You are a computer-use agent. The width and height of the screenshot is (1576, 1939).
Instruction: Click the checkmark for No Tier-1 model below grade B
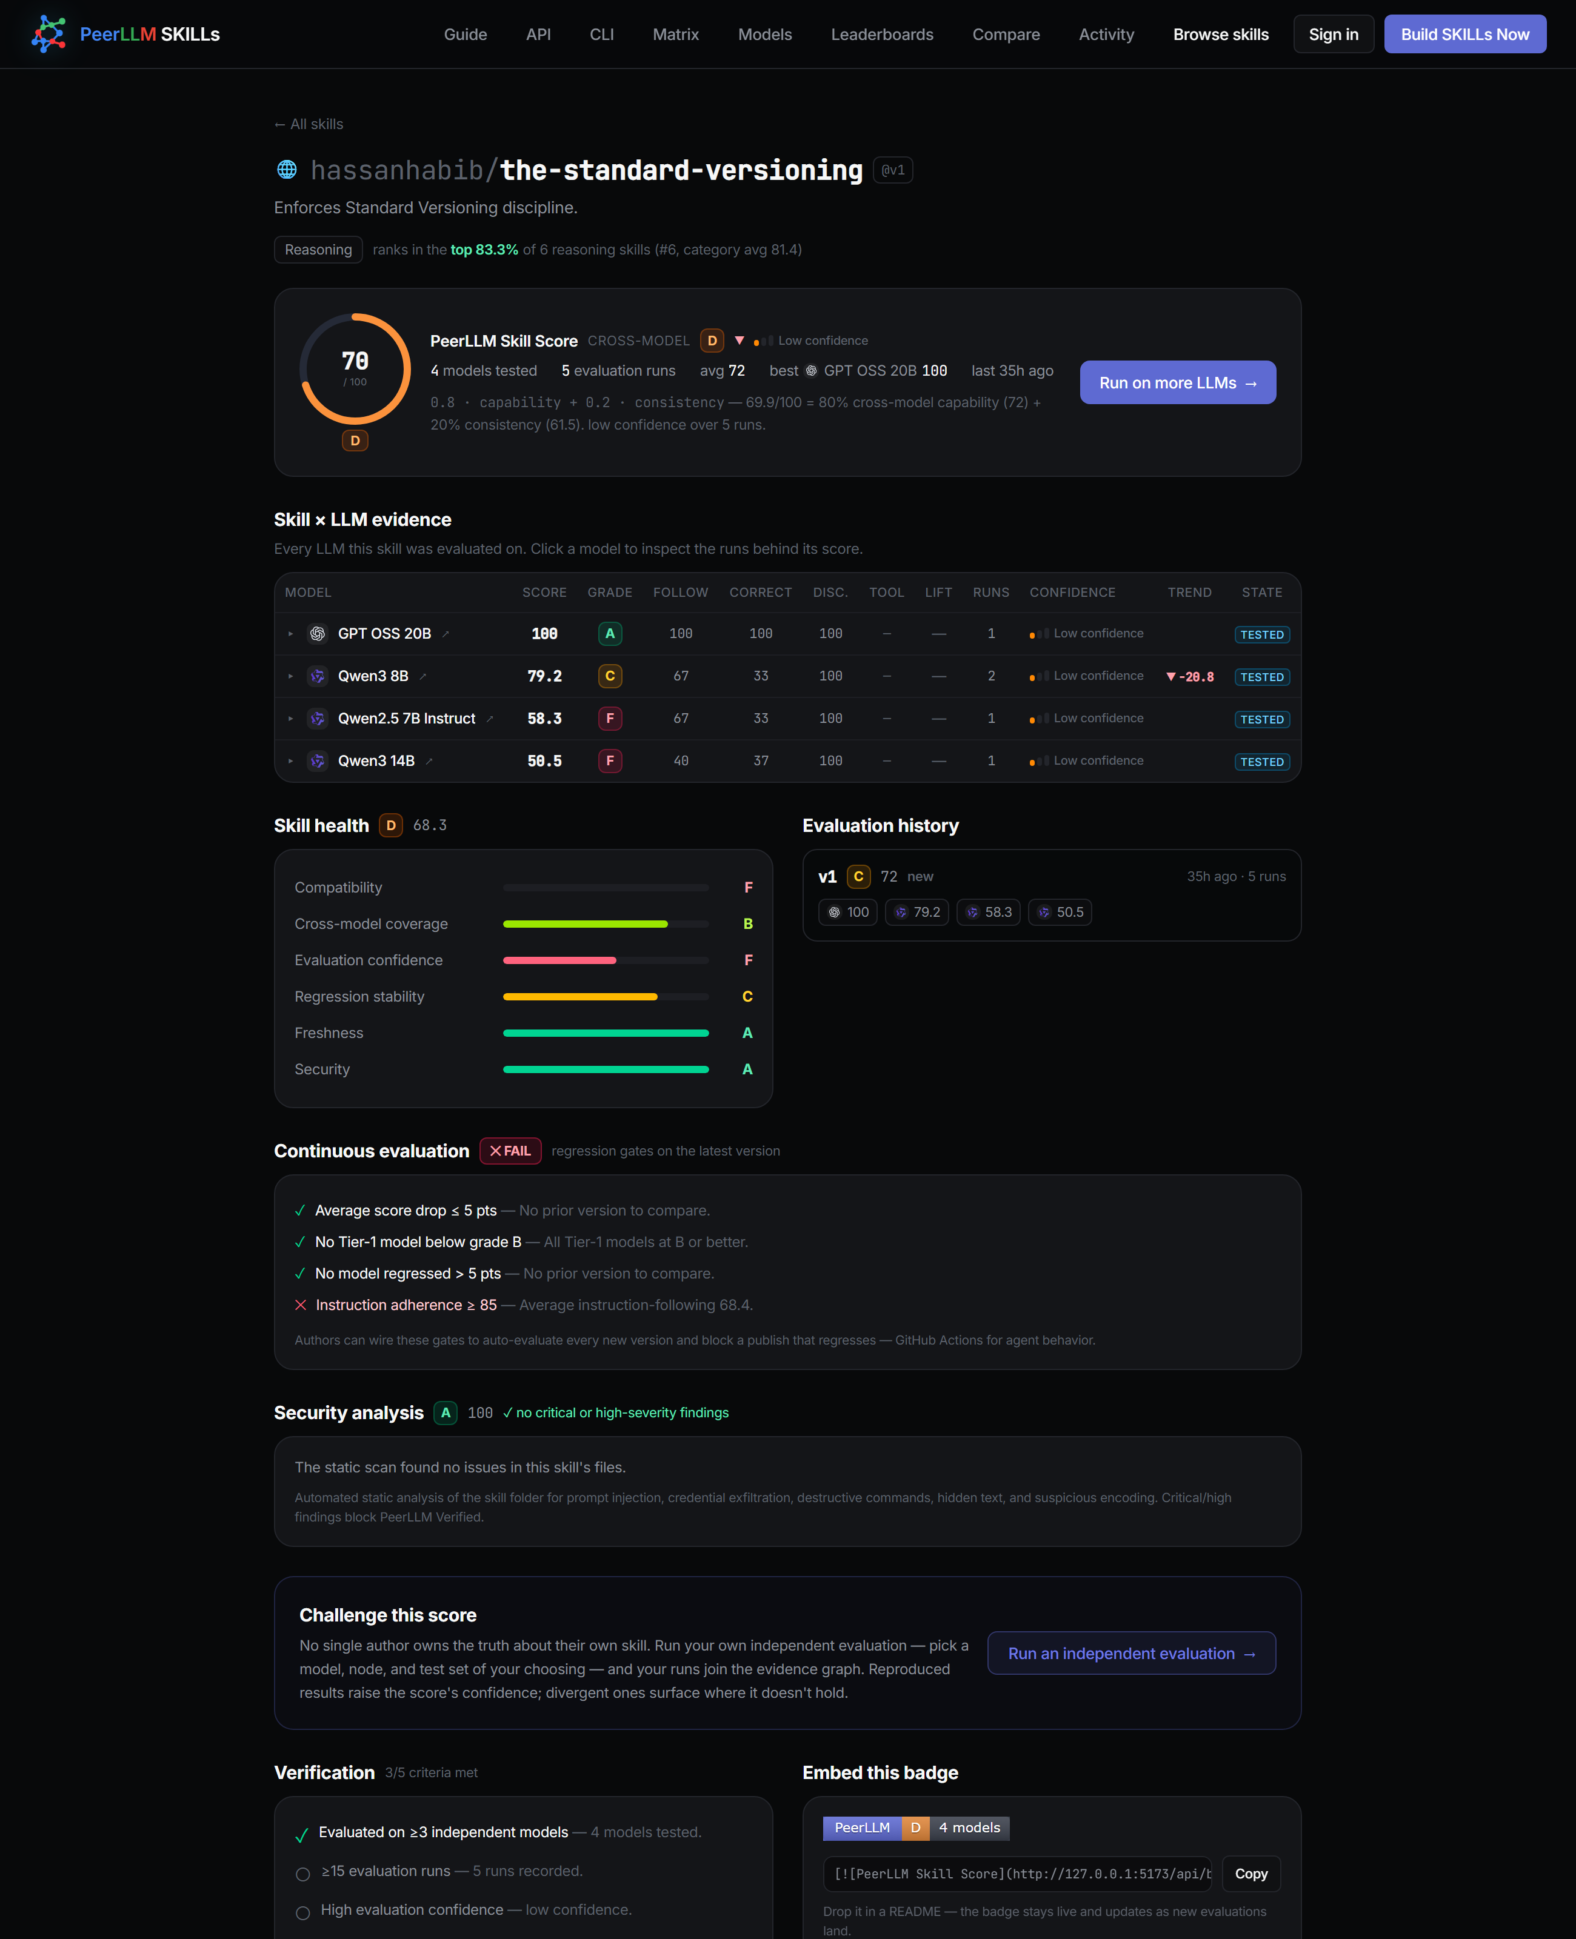301,1242
